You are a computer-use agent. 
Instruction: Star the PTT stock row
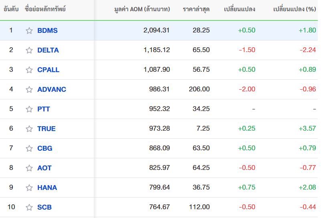pos(29,109)
